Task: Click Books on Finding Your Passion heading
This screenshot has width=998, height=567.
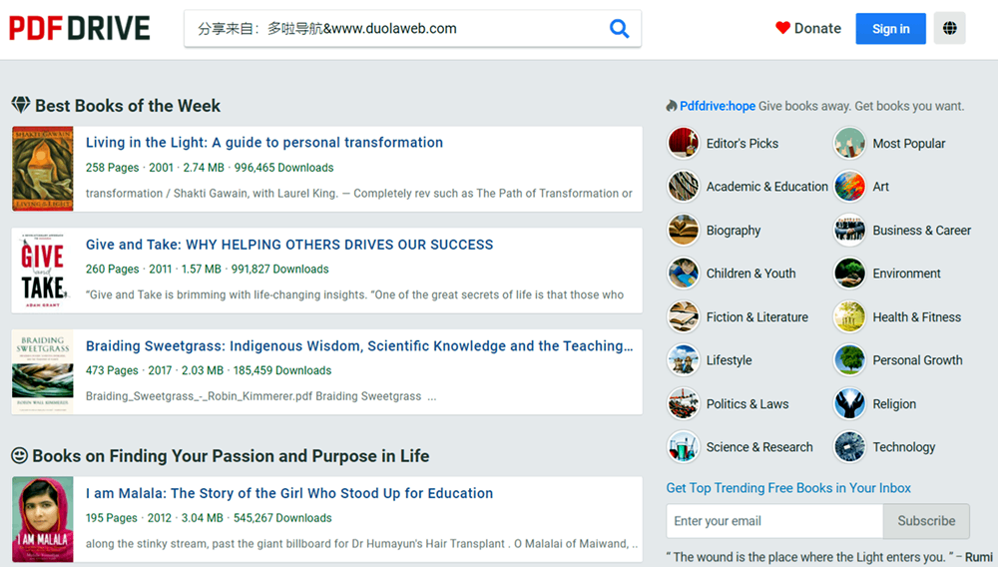Action: click(231, 456)
